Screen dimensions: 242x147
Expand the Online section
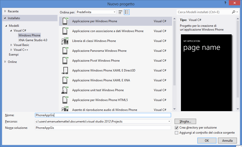pyautogui.click(x=5, y=62)
